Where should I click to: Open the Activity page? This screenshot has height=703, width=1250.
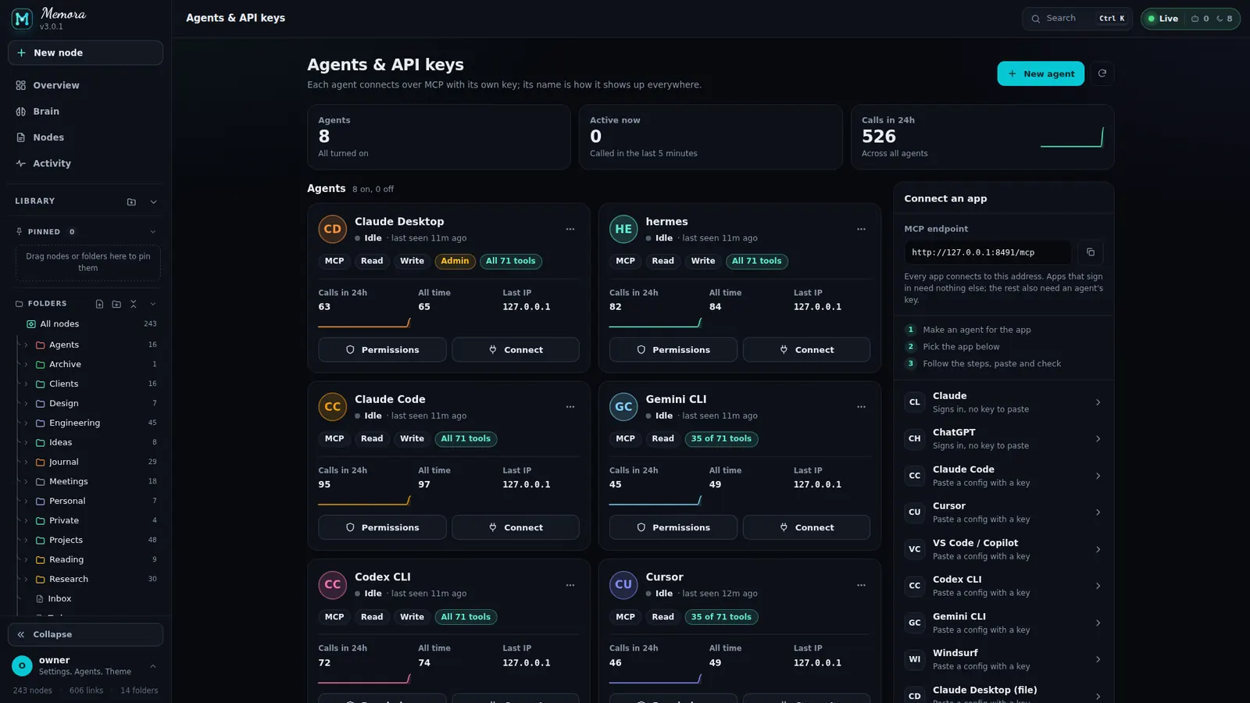(x=86, y=163)
